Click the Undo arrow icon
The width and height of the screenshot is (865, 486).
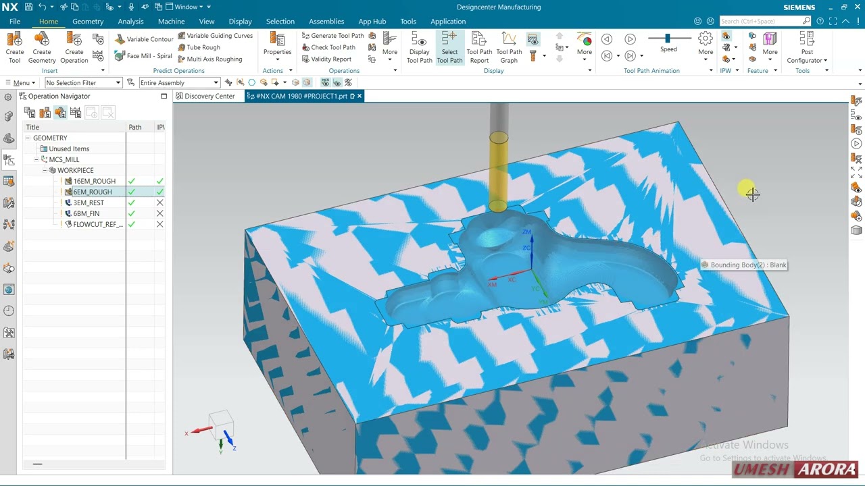pos(43,7)
